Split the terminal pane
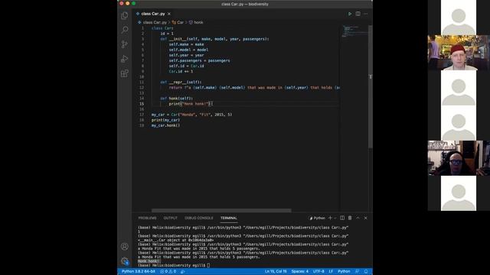This screenshot has height=275, width=490. click(342, 218)
